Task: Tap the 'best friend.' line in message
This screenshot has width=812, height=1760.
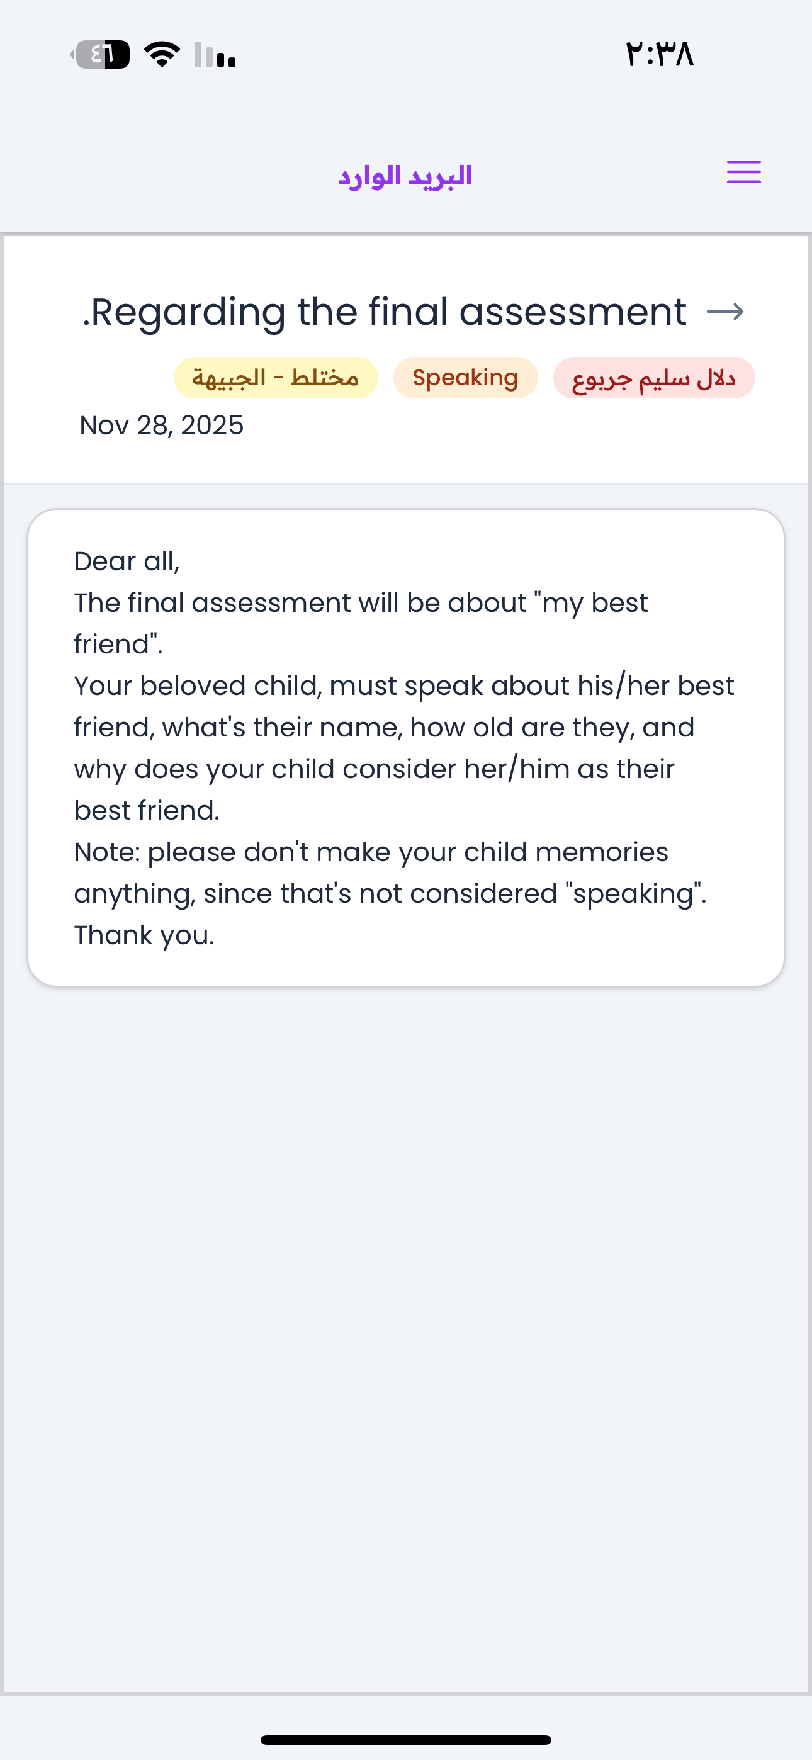Action: pos(147,810)
